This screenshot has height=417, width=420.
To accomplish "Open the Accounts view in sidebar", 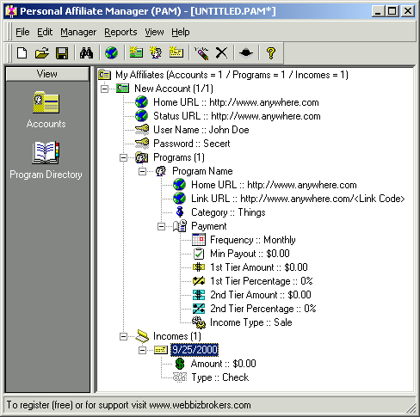I will click(46, 110).
